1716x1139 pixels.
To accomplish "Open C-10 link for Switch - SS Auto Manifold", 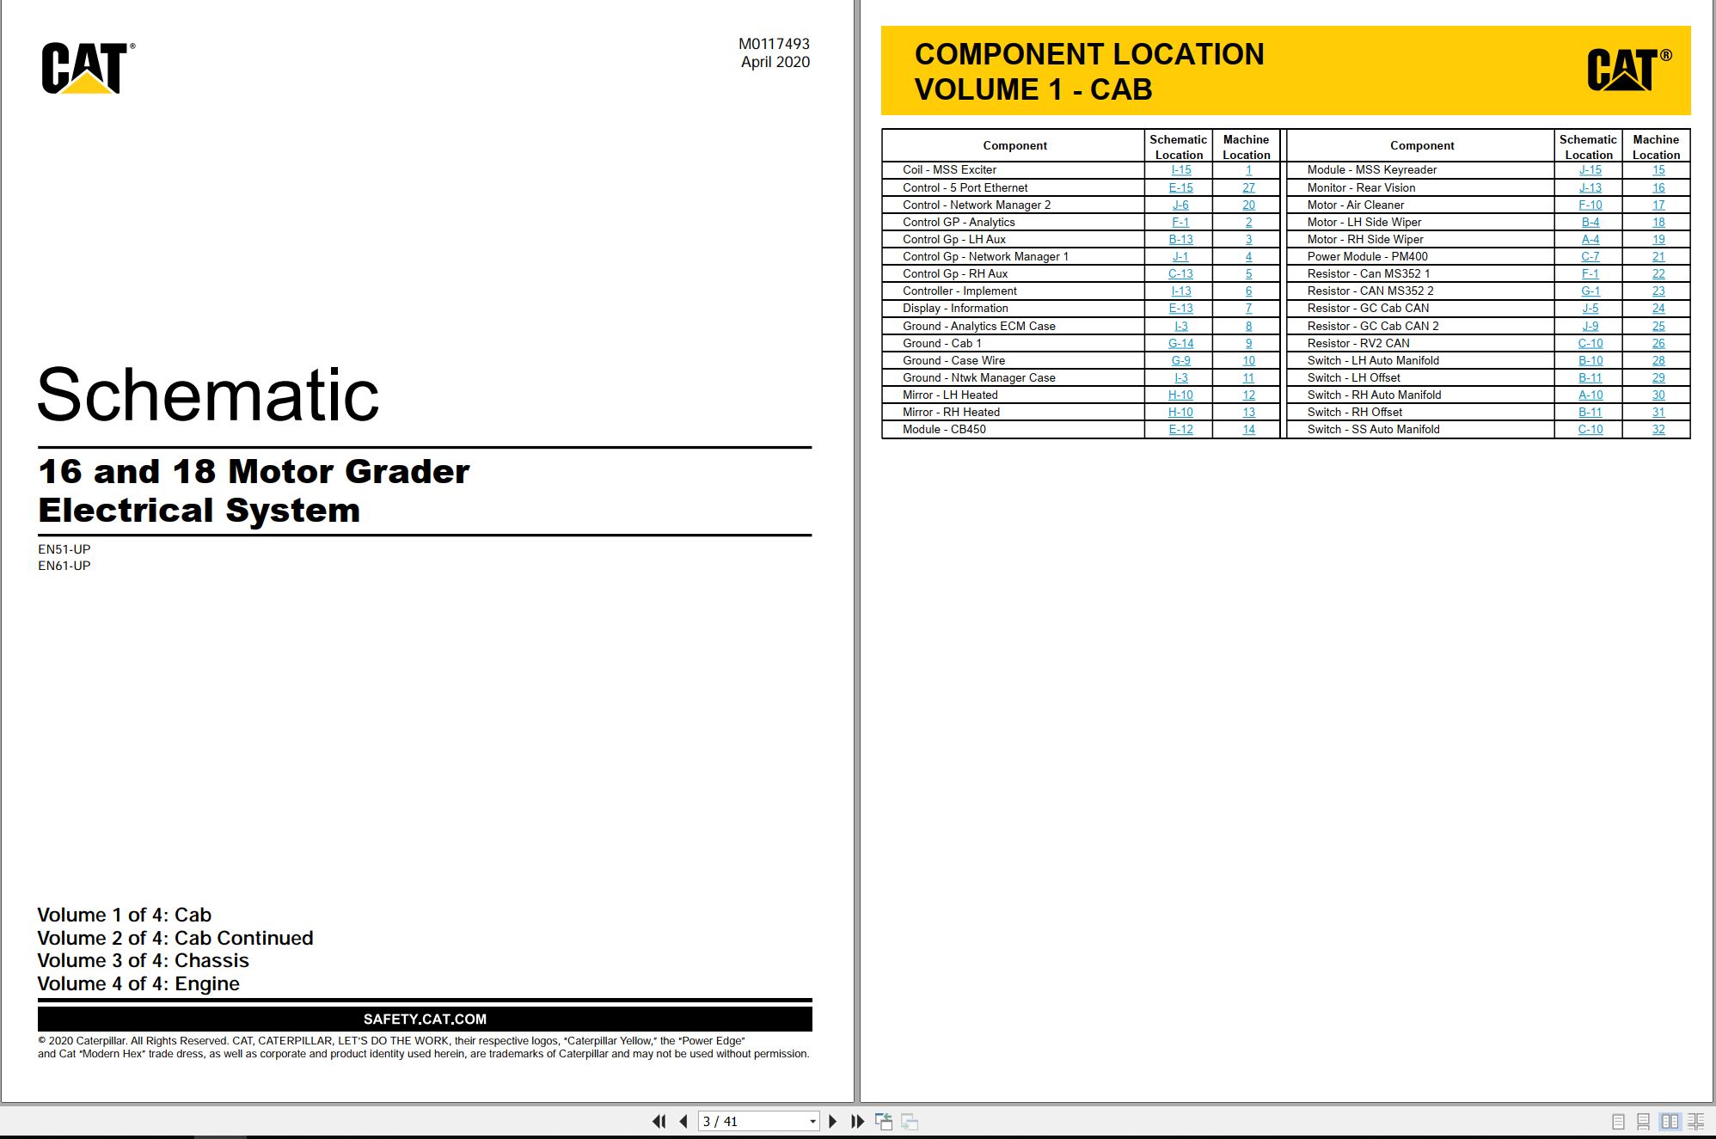I will tap(1590, 429).
